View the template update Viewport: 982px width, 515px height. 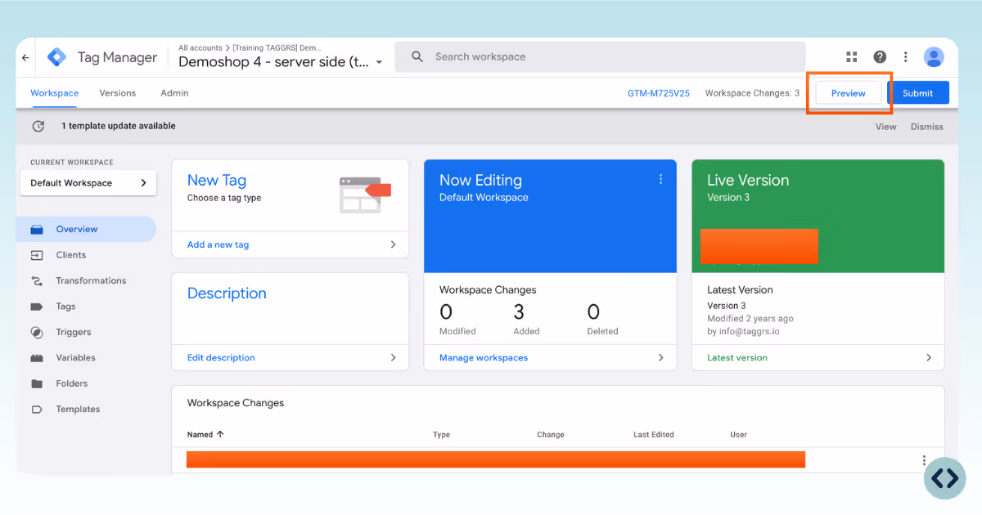(885, 127)
